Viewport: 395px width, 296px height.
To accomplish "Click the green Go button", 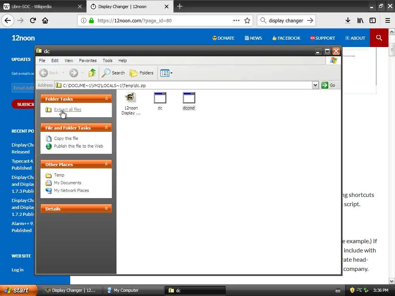I will [328, 85].
